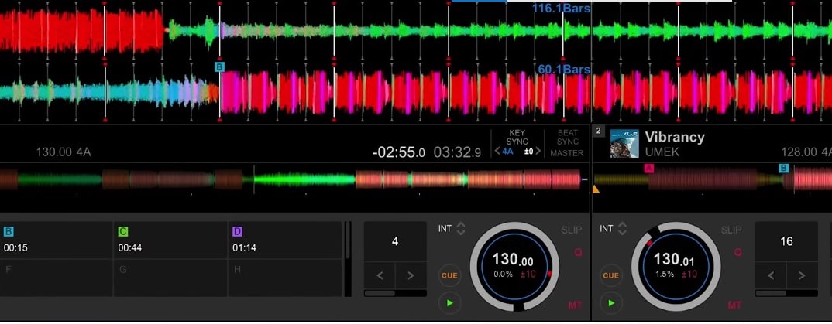Toggle Quantize (Q) on deck 1

coord(577,252)
